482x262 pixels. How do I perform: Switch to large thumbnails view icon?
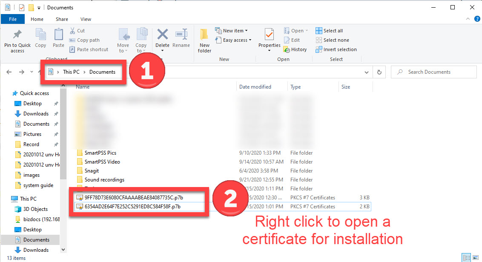click(x=475, y=258)
